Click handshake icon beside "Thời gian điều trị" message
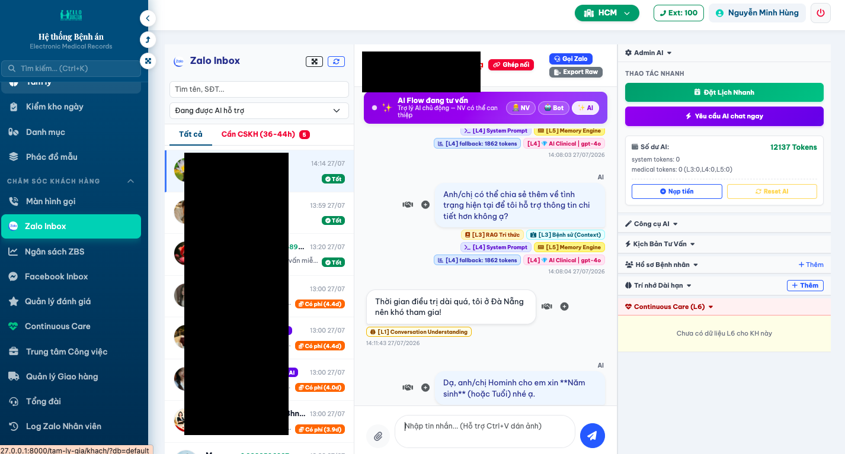Screen dimensions: 845x454 click(546, 307)
